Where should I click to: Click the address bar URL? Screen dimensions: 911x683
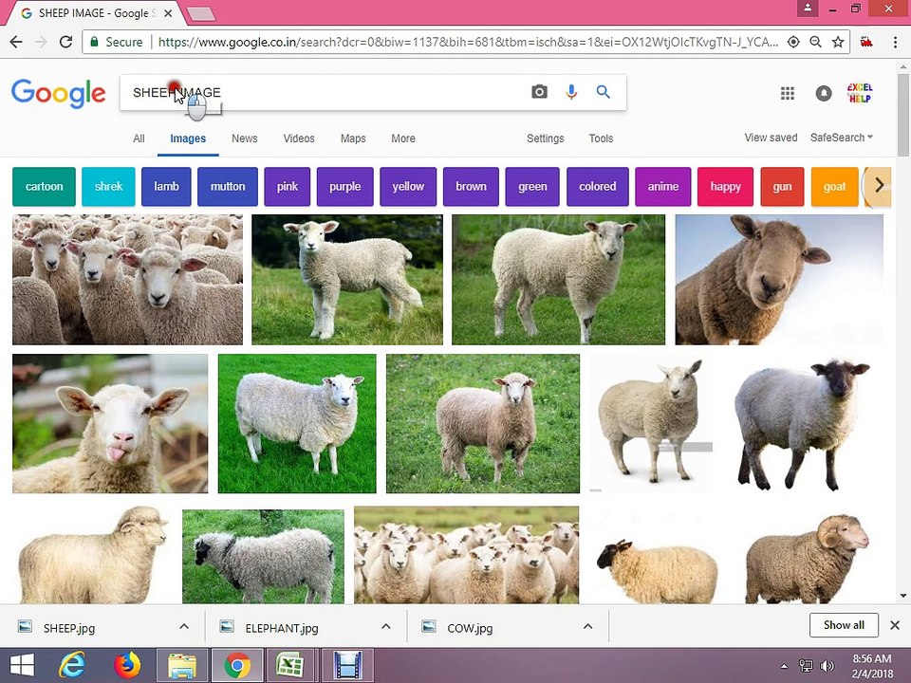468,42
